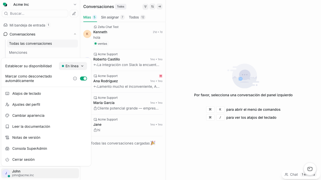Open the chat widget bubble icon

tap(309, 169)
